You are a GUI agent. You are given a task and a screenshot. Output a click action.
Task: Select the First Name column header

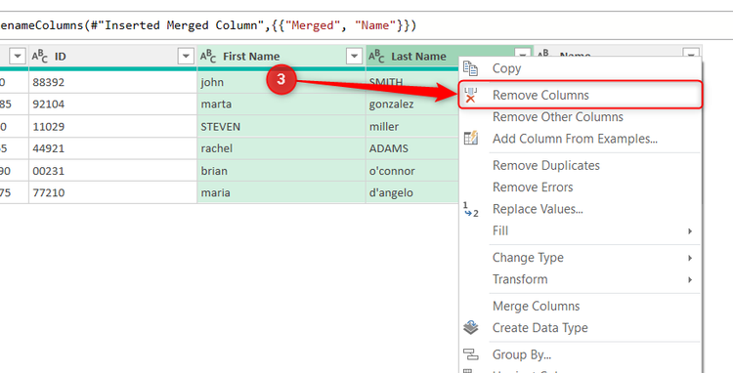[x=280, y=57]
